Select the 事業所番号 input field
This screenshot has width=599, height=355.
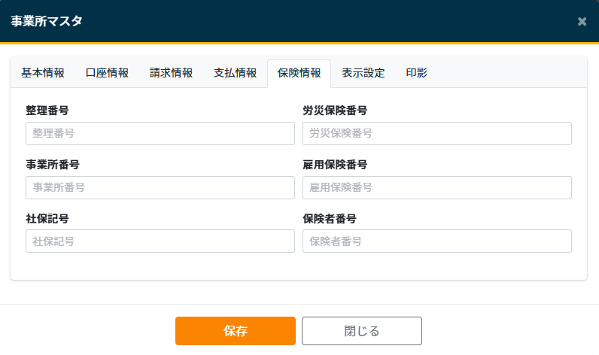click(160, 187)
